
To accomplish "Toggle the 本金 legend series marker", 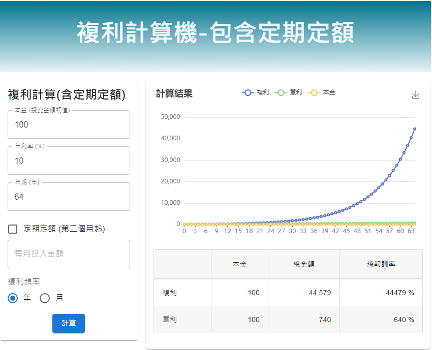I will coord(314,92).
